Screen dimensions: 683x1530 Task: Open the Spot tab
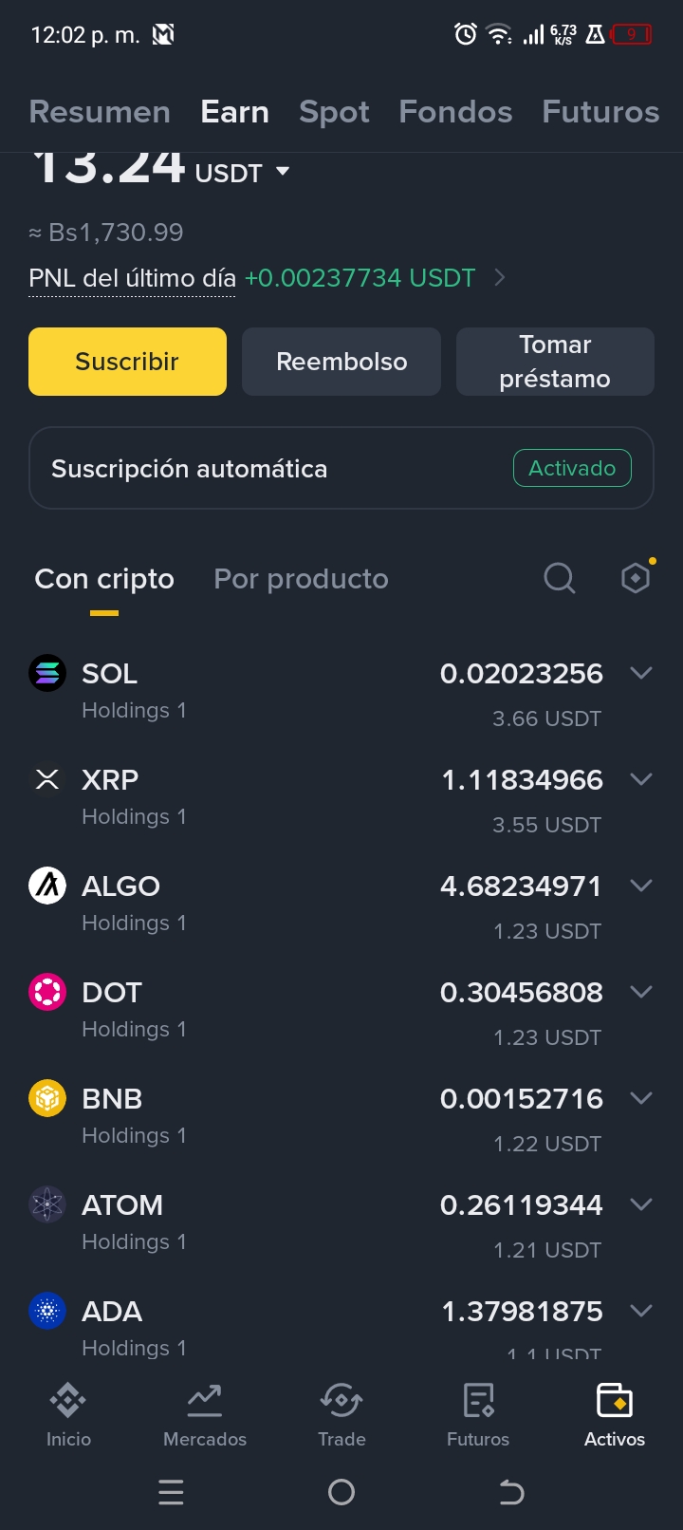334,112
